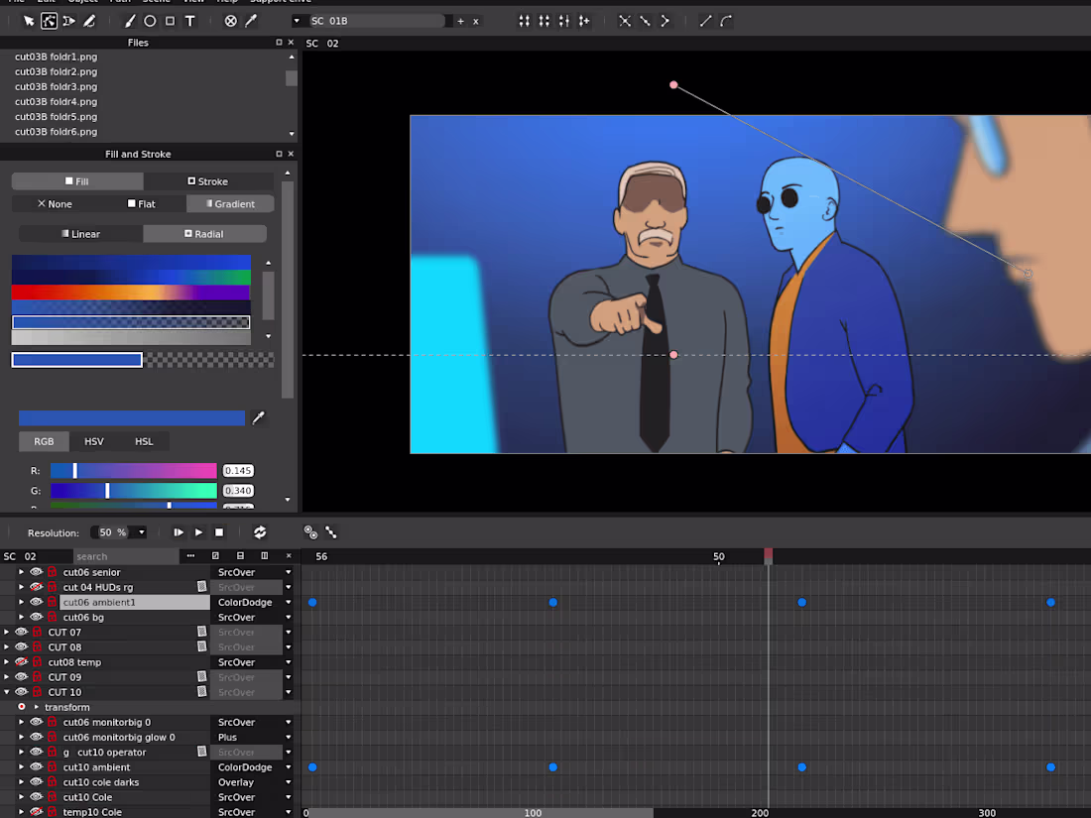Choose the color picker eyedropper in the toolbar
Viewport: 1091px width, 818px height.
pos(251,20)
